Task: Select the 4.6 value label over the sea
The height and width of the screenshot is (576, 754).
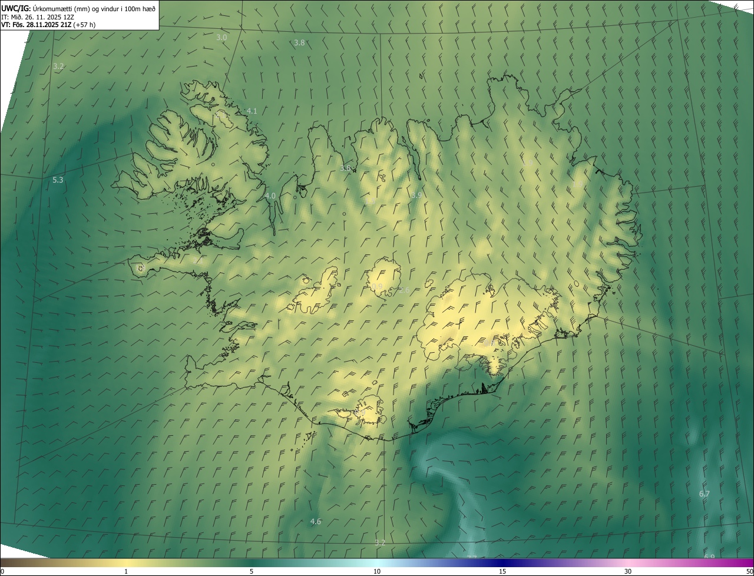Action: click(316, 521)
